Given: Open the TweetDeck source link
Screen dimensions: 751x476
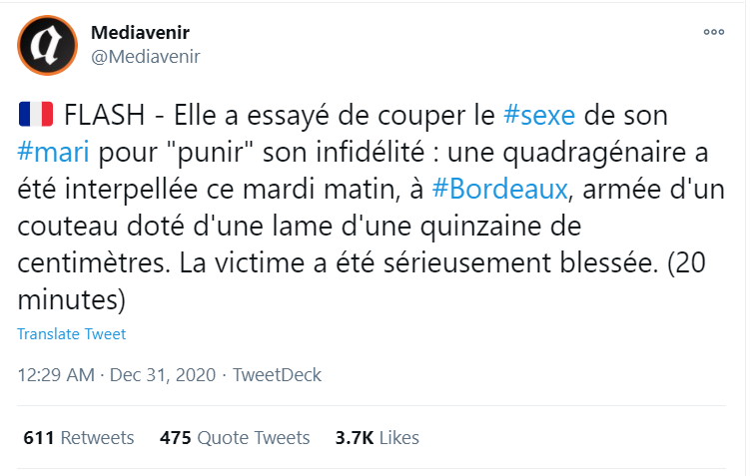Looking at the screenshot, I should pyautogui.click(x=277, y=375).
